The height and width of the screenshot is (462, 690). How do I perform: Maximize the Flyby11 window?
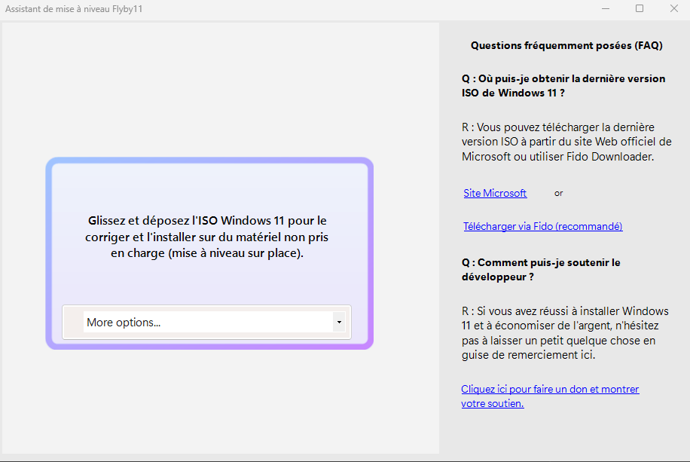pos(640,9)
